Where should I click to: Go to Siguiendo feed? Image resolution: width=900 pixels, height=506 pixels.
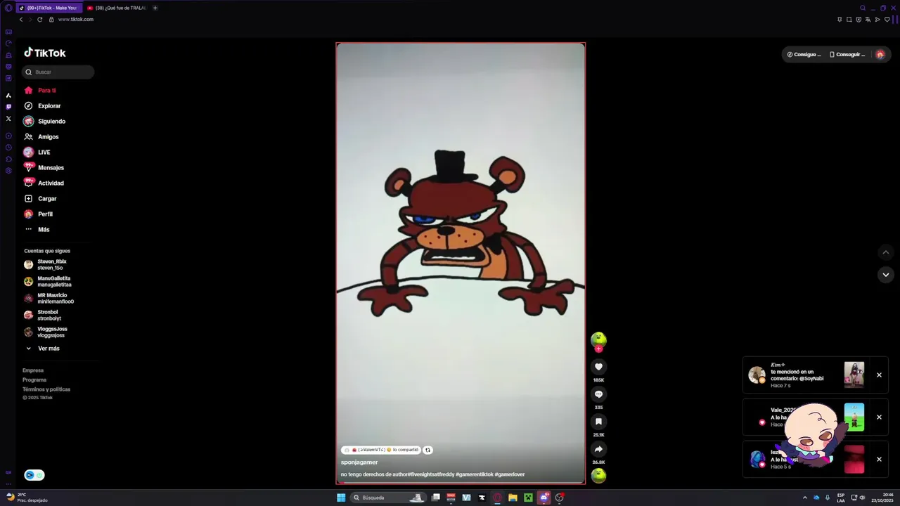(45, 122)
